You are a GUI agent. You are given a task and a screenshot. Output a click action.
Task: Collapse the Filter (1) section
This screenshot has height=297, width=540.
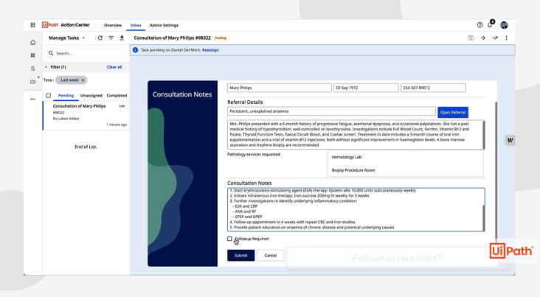coord(46,67)
